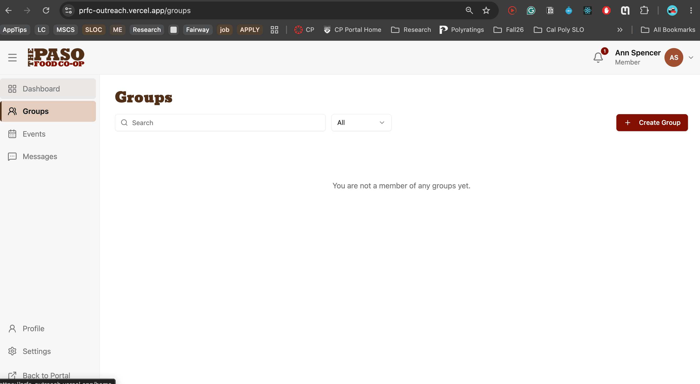Screen dimensions: 700x384
Task: Open the All filter dropdown
Action: [x=361, y=123]
